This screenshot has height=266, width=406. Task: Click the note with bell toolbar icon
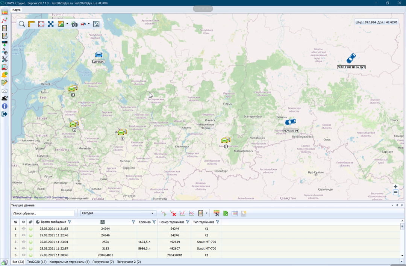[244, 213]
